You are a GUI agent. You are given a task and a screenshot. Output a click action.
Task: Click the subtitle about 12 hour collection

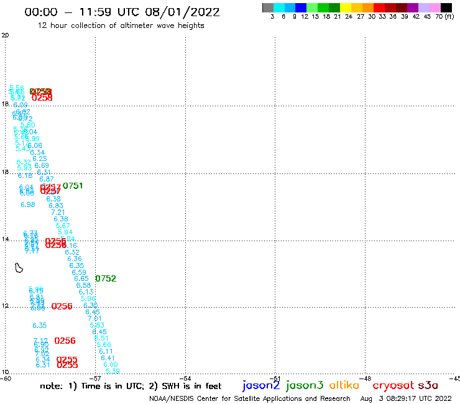121,25
